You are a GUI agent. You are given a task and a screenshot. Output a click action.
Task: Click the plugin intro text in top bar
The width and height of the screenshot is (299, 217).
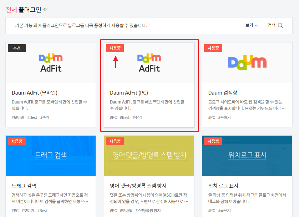(x=81, y=25)
